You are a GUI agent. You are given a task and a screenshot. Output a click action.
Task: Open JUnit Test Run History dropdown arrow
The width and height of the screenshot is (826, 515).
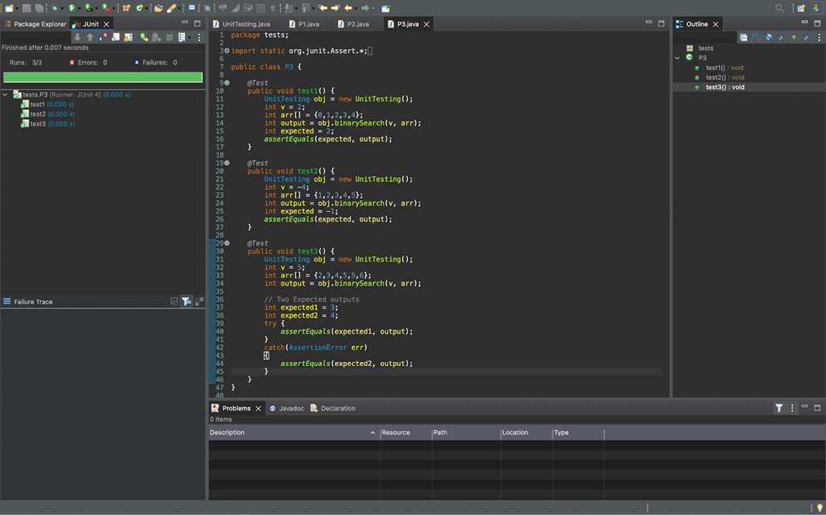pyautogui.click(x=190, y=38)
